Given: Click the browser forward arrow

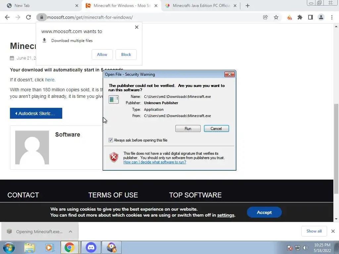Looking at the screenshot, I should (x=18, y=17).
